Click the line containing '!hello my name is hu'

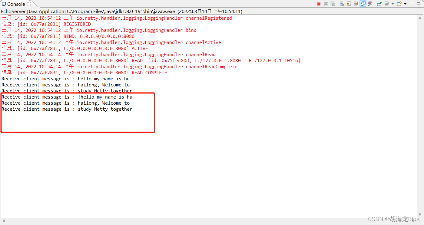click(67, 97)
